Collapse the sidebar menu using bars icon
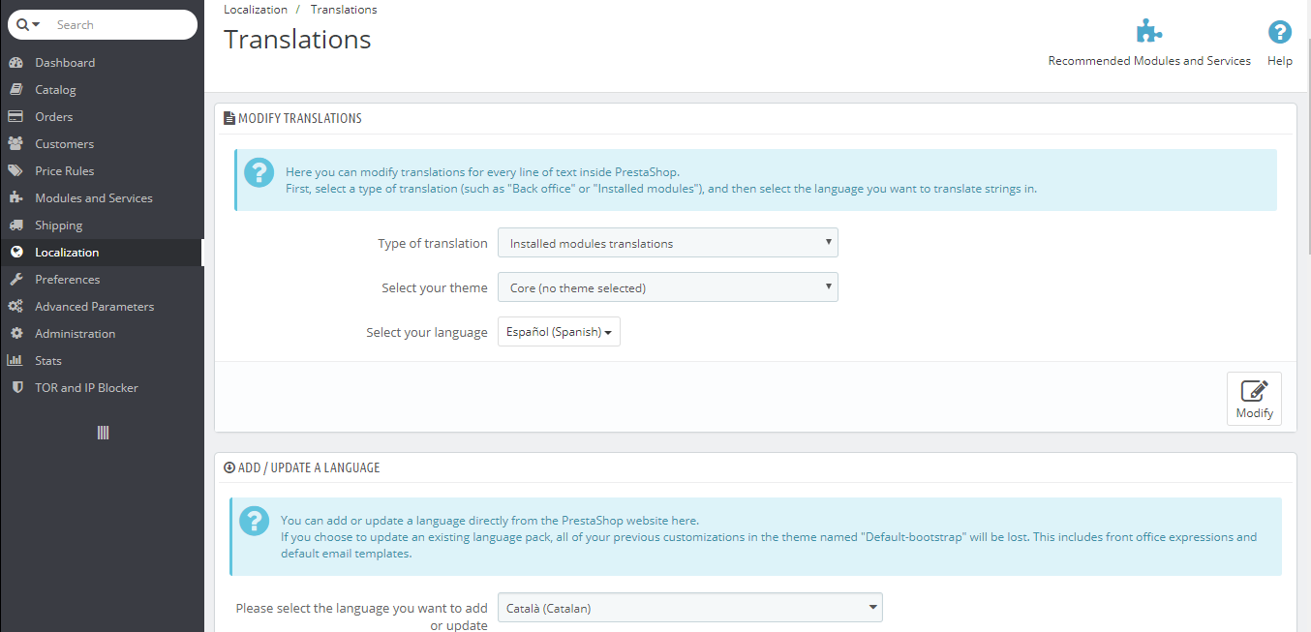Image resolution: width=1311 pixels, height=632 pixels. [103, 433]
